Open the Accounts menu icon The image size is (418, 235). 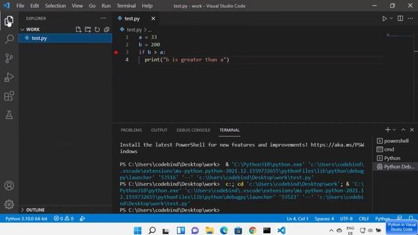click(9, 185)
